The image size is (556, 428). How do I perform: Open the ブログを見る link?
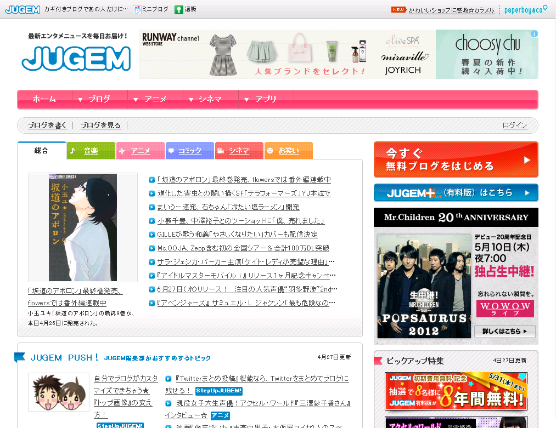coord(100,125)
